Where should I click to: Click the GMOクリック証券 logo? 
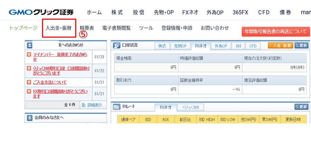[41, 13]
